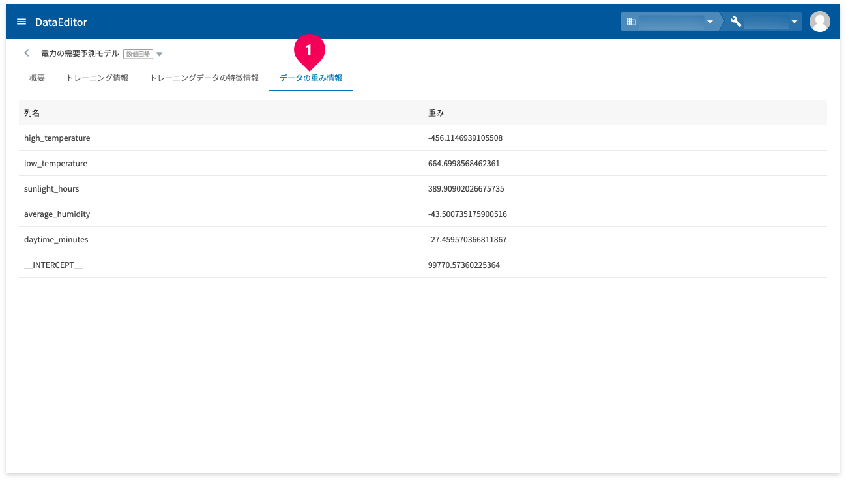Image resolution: width=846 pixels, height=481 pixels.
Task: Click the DataEditor app title
Action: 61,22
